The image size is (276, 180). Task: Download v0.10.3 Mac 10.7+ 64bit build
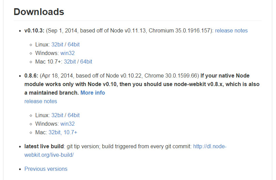(x=86, y=62)
